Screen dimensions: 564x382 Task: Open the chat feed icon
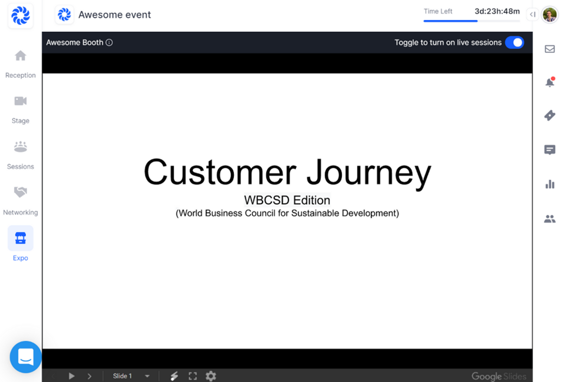550,150
